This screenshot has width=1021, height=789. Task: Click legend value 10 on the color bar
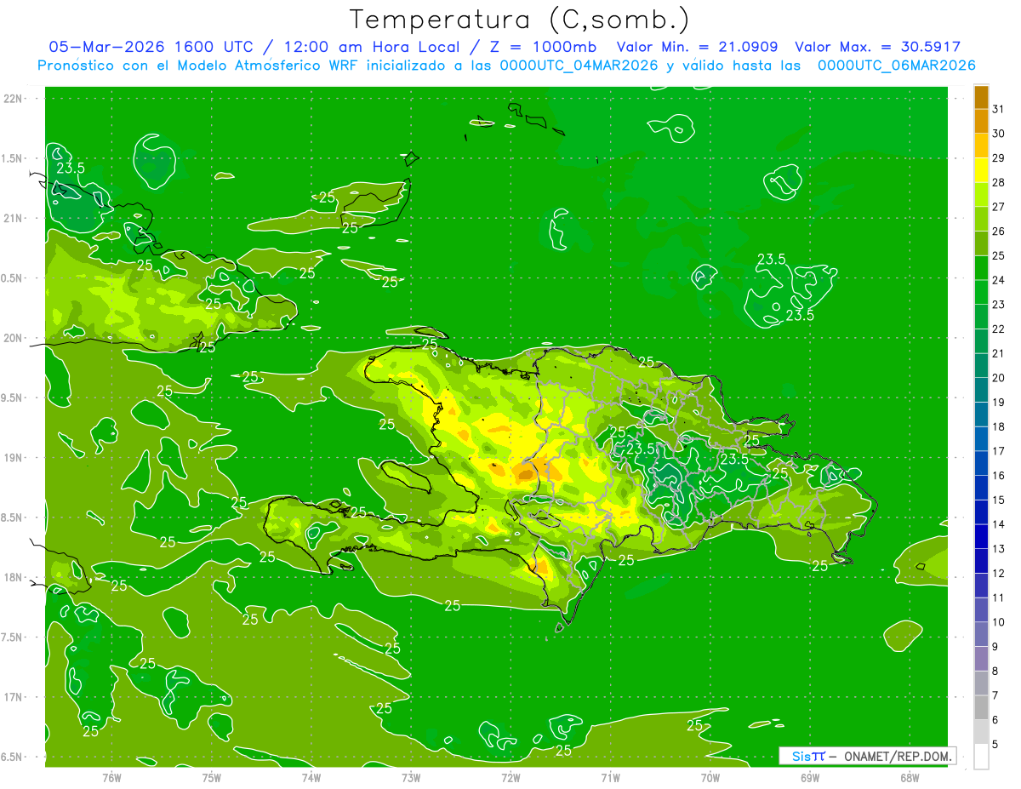(999, 622)
